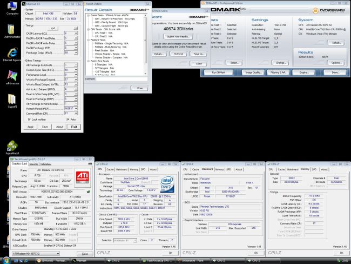Viewport: 351px width, 264px height.
Task: Open the Refresh Period (tREF) dropdown
Action: [x=71, y=108]
